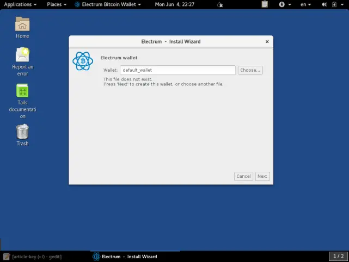The width and height of the screenshot is (349, 262).
Task: Open the Applications menu
Action: (20, 4)
